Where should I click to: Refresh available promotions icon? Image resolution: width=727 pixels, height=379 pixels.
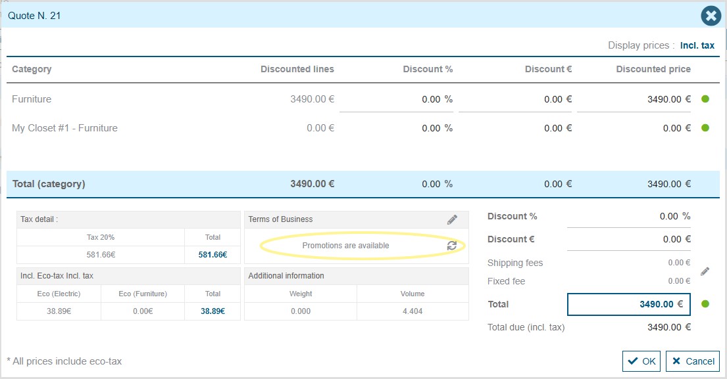[x=452, y=246]
